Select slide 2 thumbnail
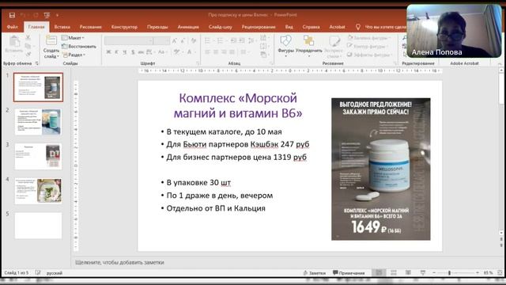This screenshot has height=285, width=506. pos(38,122)
